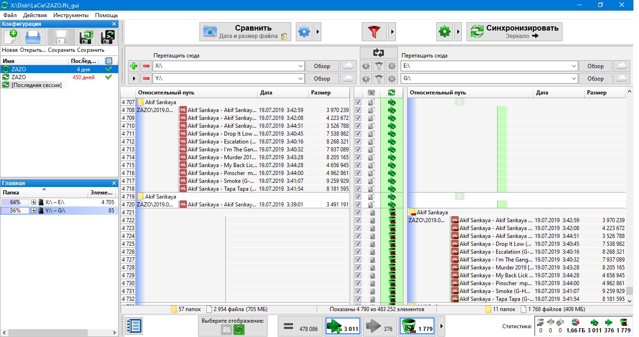Close the Главная panel

[x=114, y=183]
